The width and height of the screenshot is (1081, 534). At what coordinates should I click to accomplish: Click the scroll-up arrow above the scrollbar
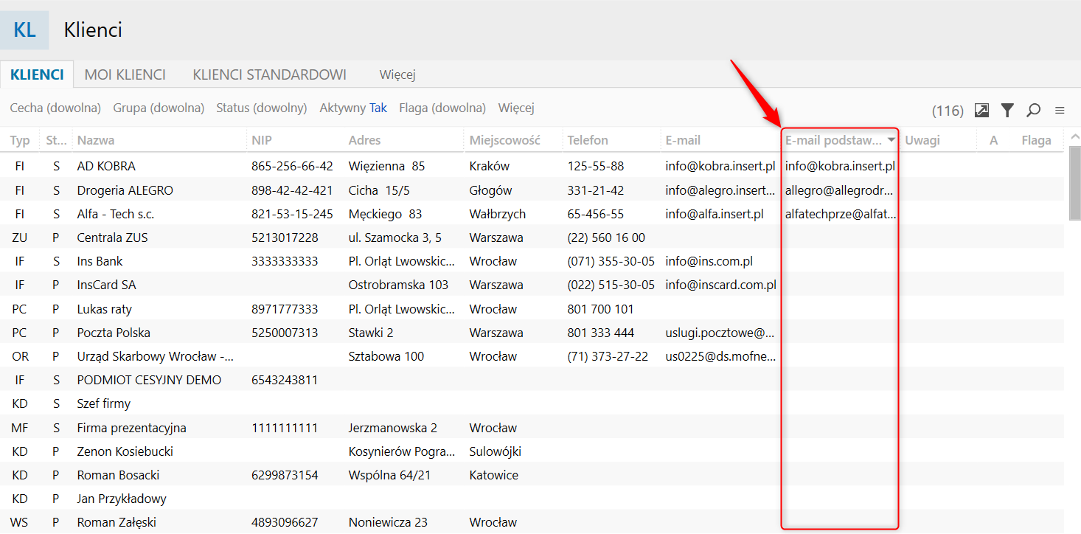[1075, 139]
